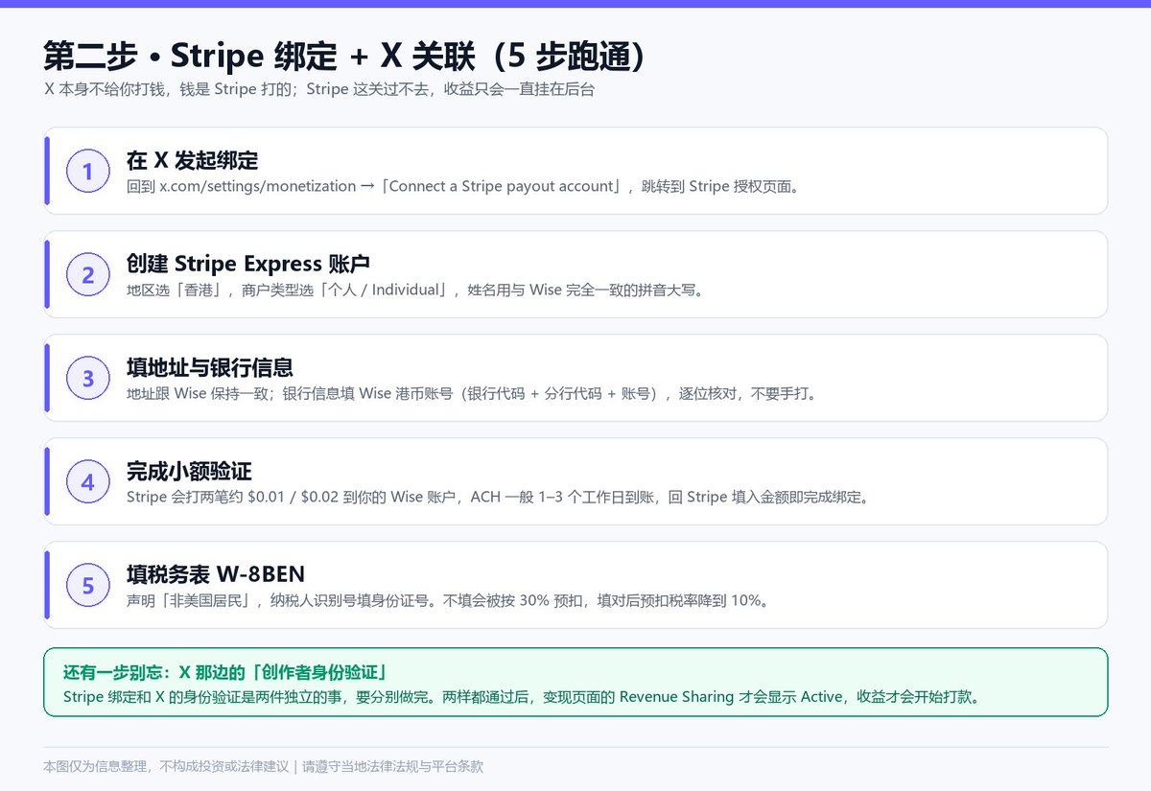Click the line '声明「非美国居民」，纳税人识别号填身份证号'
1151x791 pixels.
coord(447,600)
